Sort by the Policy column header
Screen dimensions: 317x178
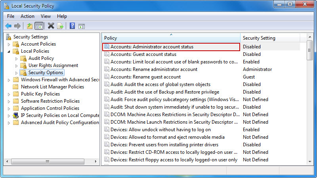click(x=170, y=38)
